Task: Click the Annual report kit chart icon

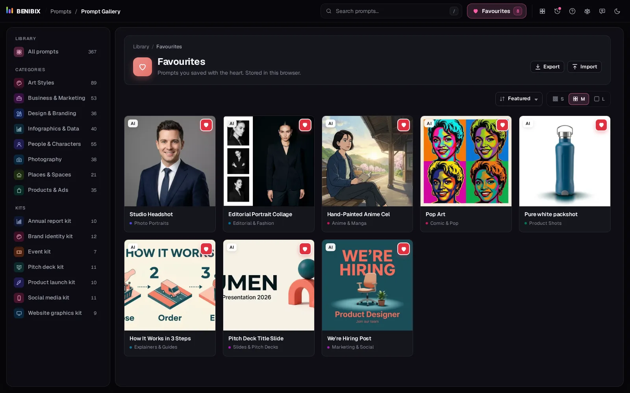Action: (x=19, y=221)
